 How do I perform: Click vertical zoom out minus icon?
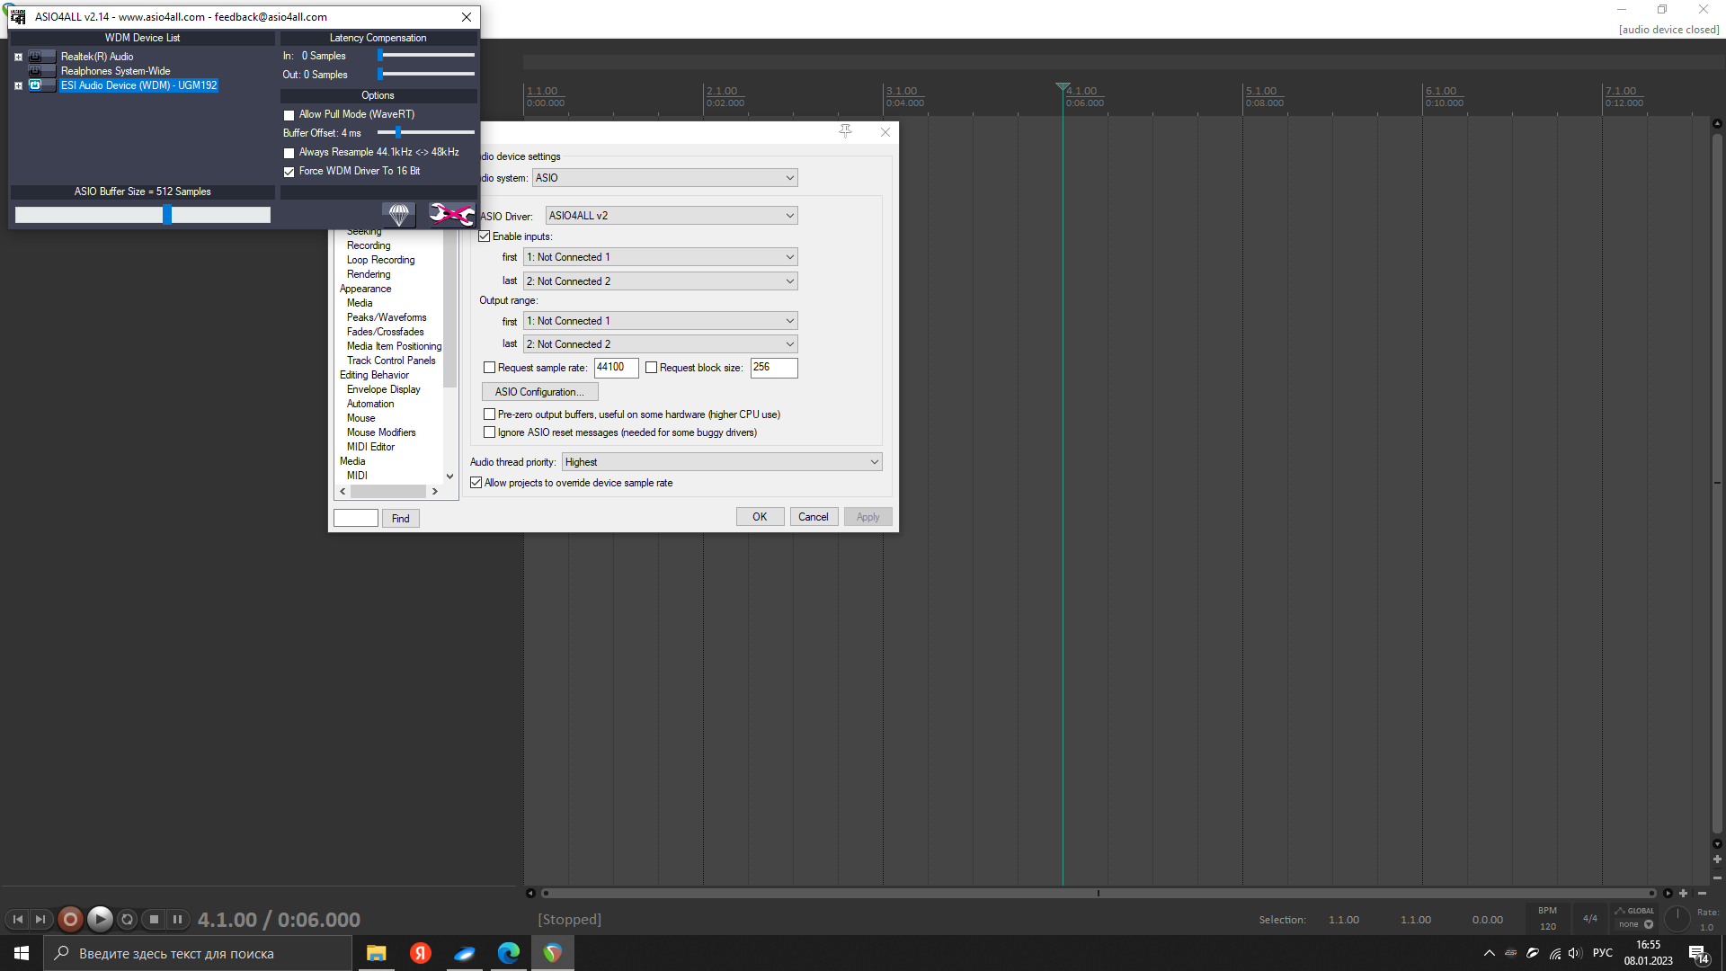pos(1717,877)
